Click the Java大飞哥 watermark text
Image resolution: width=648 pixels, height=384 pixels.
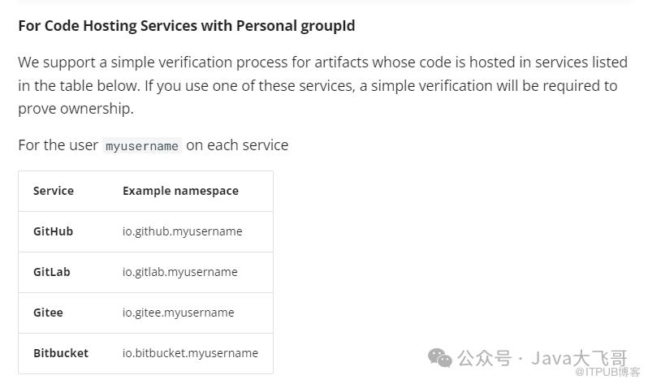580,358
